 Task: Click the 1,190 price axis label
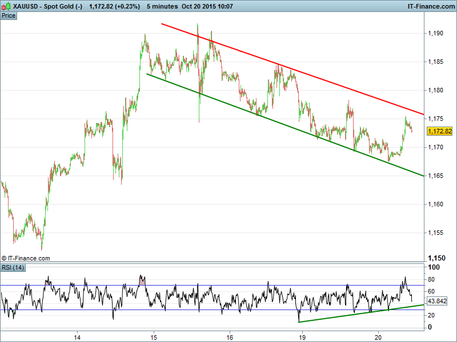(435, 34)
